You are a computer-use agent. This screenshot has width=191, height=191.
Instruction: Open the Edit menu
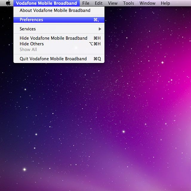(98, 3)
